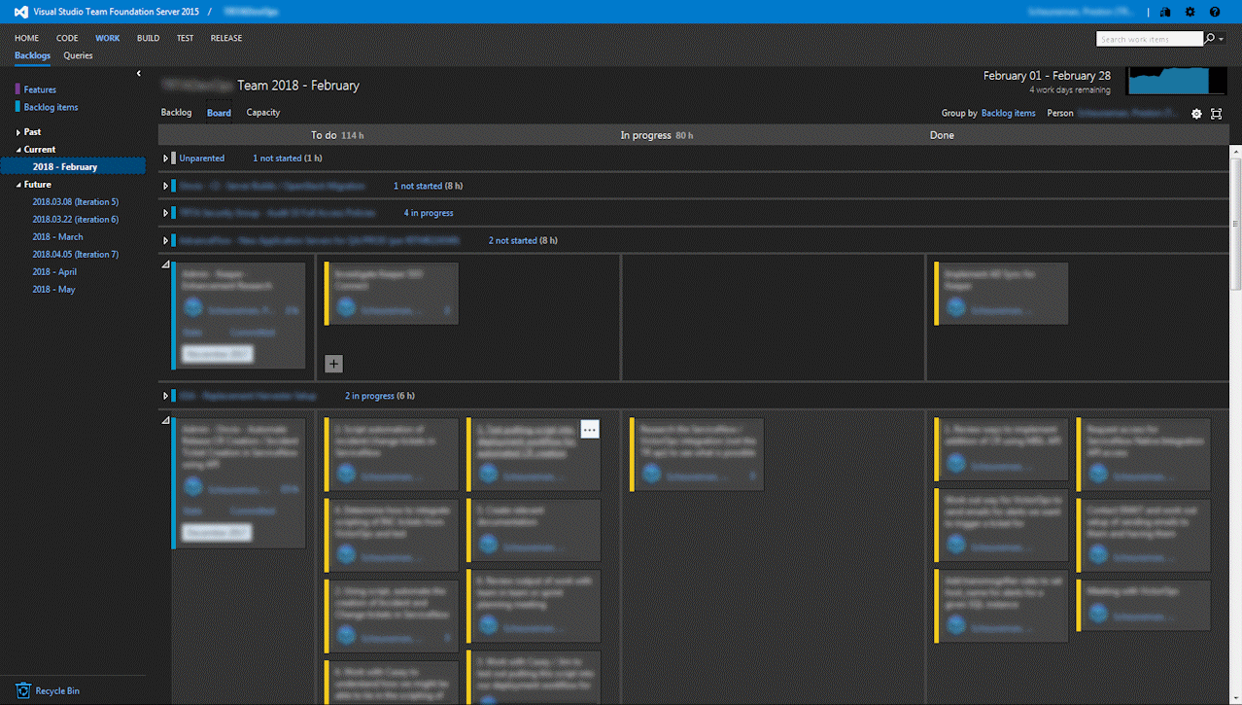This screenshot has width=1242, height=705.
Task: Click the Team 2018 - February title
Action: 297,86
